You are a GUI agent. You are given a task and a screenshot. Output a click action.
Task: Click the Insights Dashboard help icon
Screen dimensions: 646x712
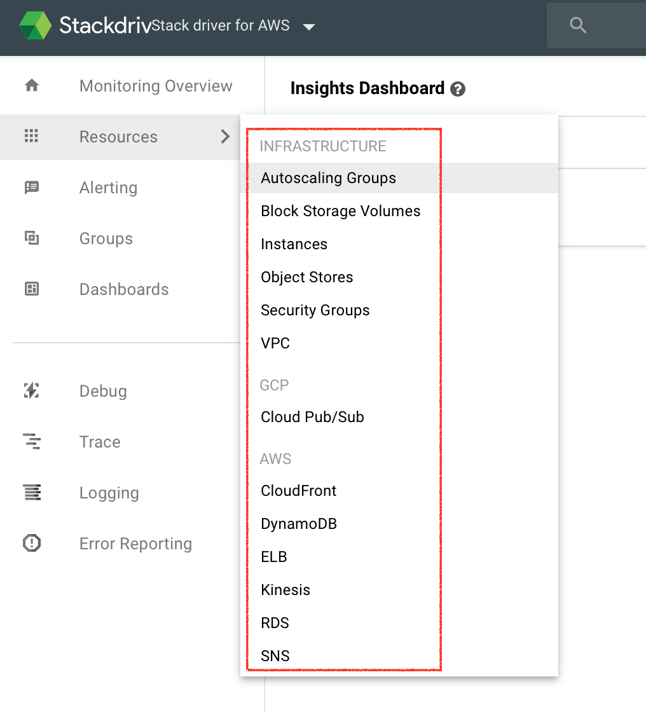458,89
